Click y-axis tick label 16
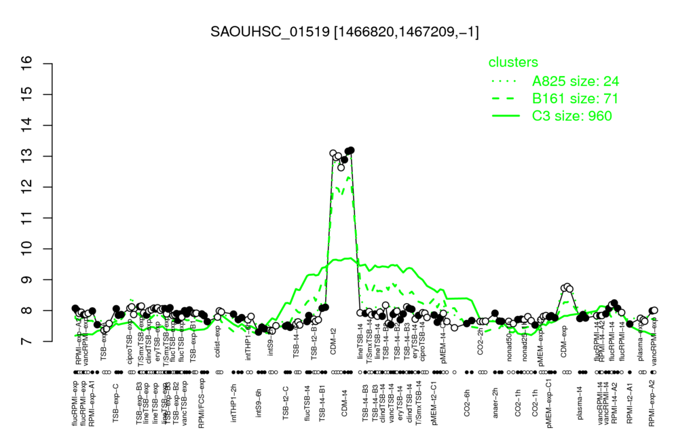The height and width of the screenshot is (434, 695). [x=27, y=64]
